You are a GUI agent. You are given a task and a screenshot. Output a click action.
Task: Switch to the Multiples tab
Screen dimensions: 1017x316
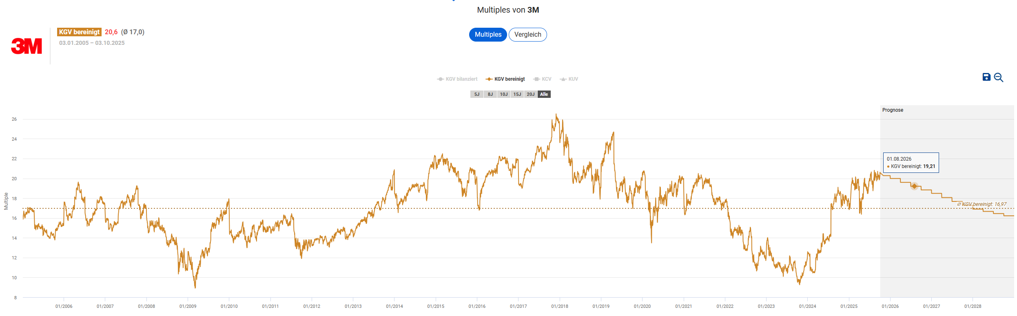coord(488,35)
